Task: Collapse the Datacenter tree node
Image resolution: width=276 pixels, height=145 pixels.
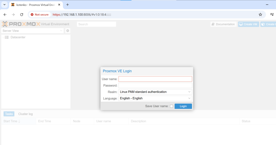Action: [3, 37]
